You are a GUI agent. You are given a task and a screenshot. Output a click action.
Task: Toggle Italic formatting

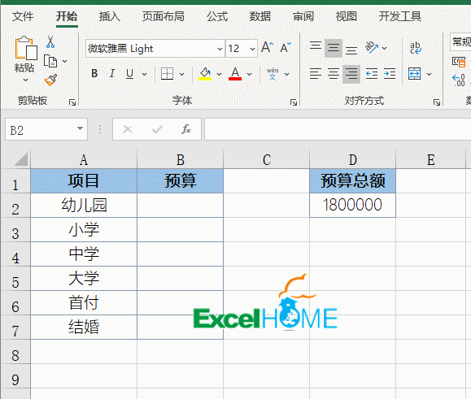click(112, 74)
